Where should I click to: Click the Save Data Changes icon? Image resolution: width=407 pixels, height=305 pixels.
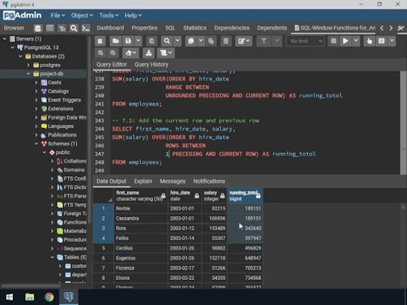[151, 41]
